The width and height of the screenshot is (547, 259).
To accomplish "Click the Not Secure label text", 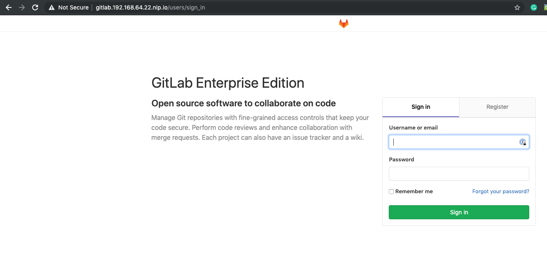I will [73, 7].
